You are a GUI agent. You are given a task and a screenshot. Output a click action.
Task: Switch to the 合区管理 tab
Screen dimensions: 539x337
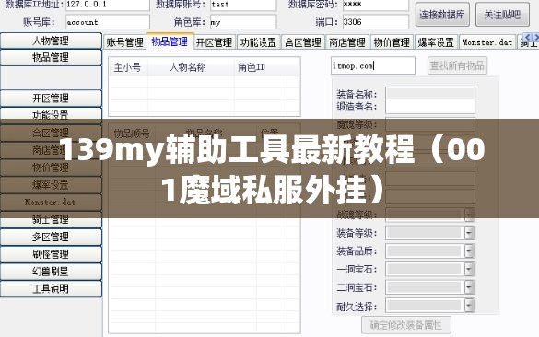pos(303,42)
